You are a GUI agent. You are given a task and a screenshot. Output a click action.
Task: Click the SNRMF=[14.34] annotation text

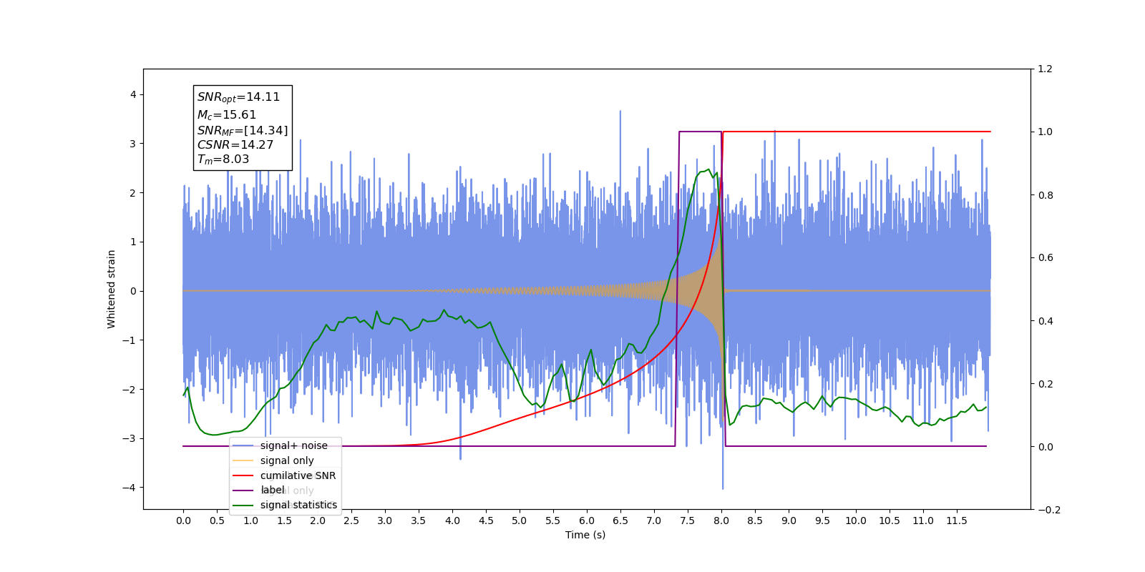[x=243, y=130]
